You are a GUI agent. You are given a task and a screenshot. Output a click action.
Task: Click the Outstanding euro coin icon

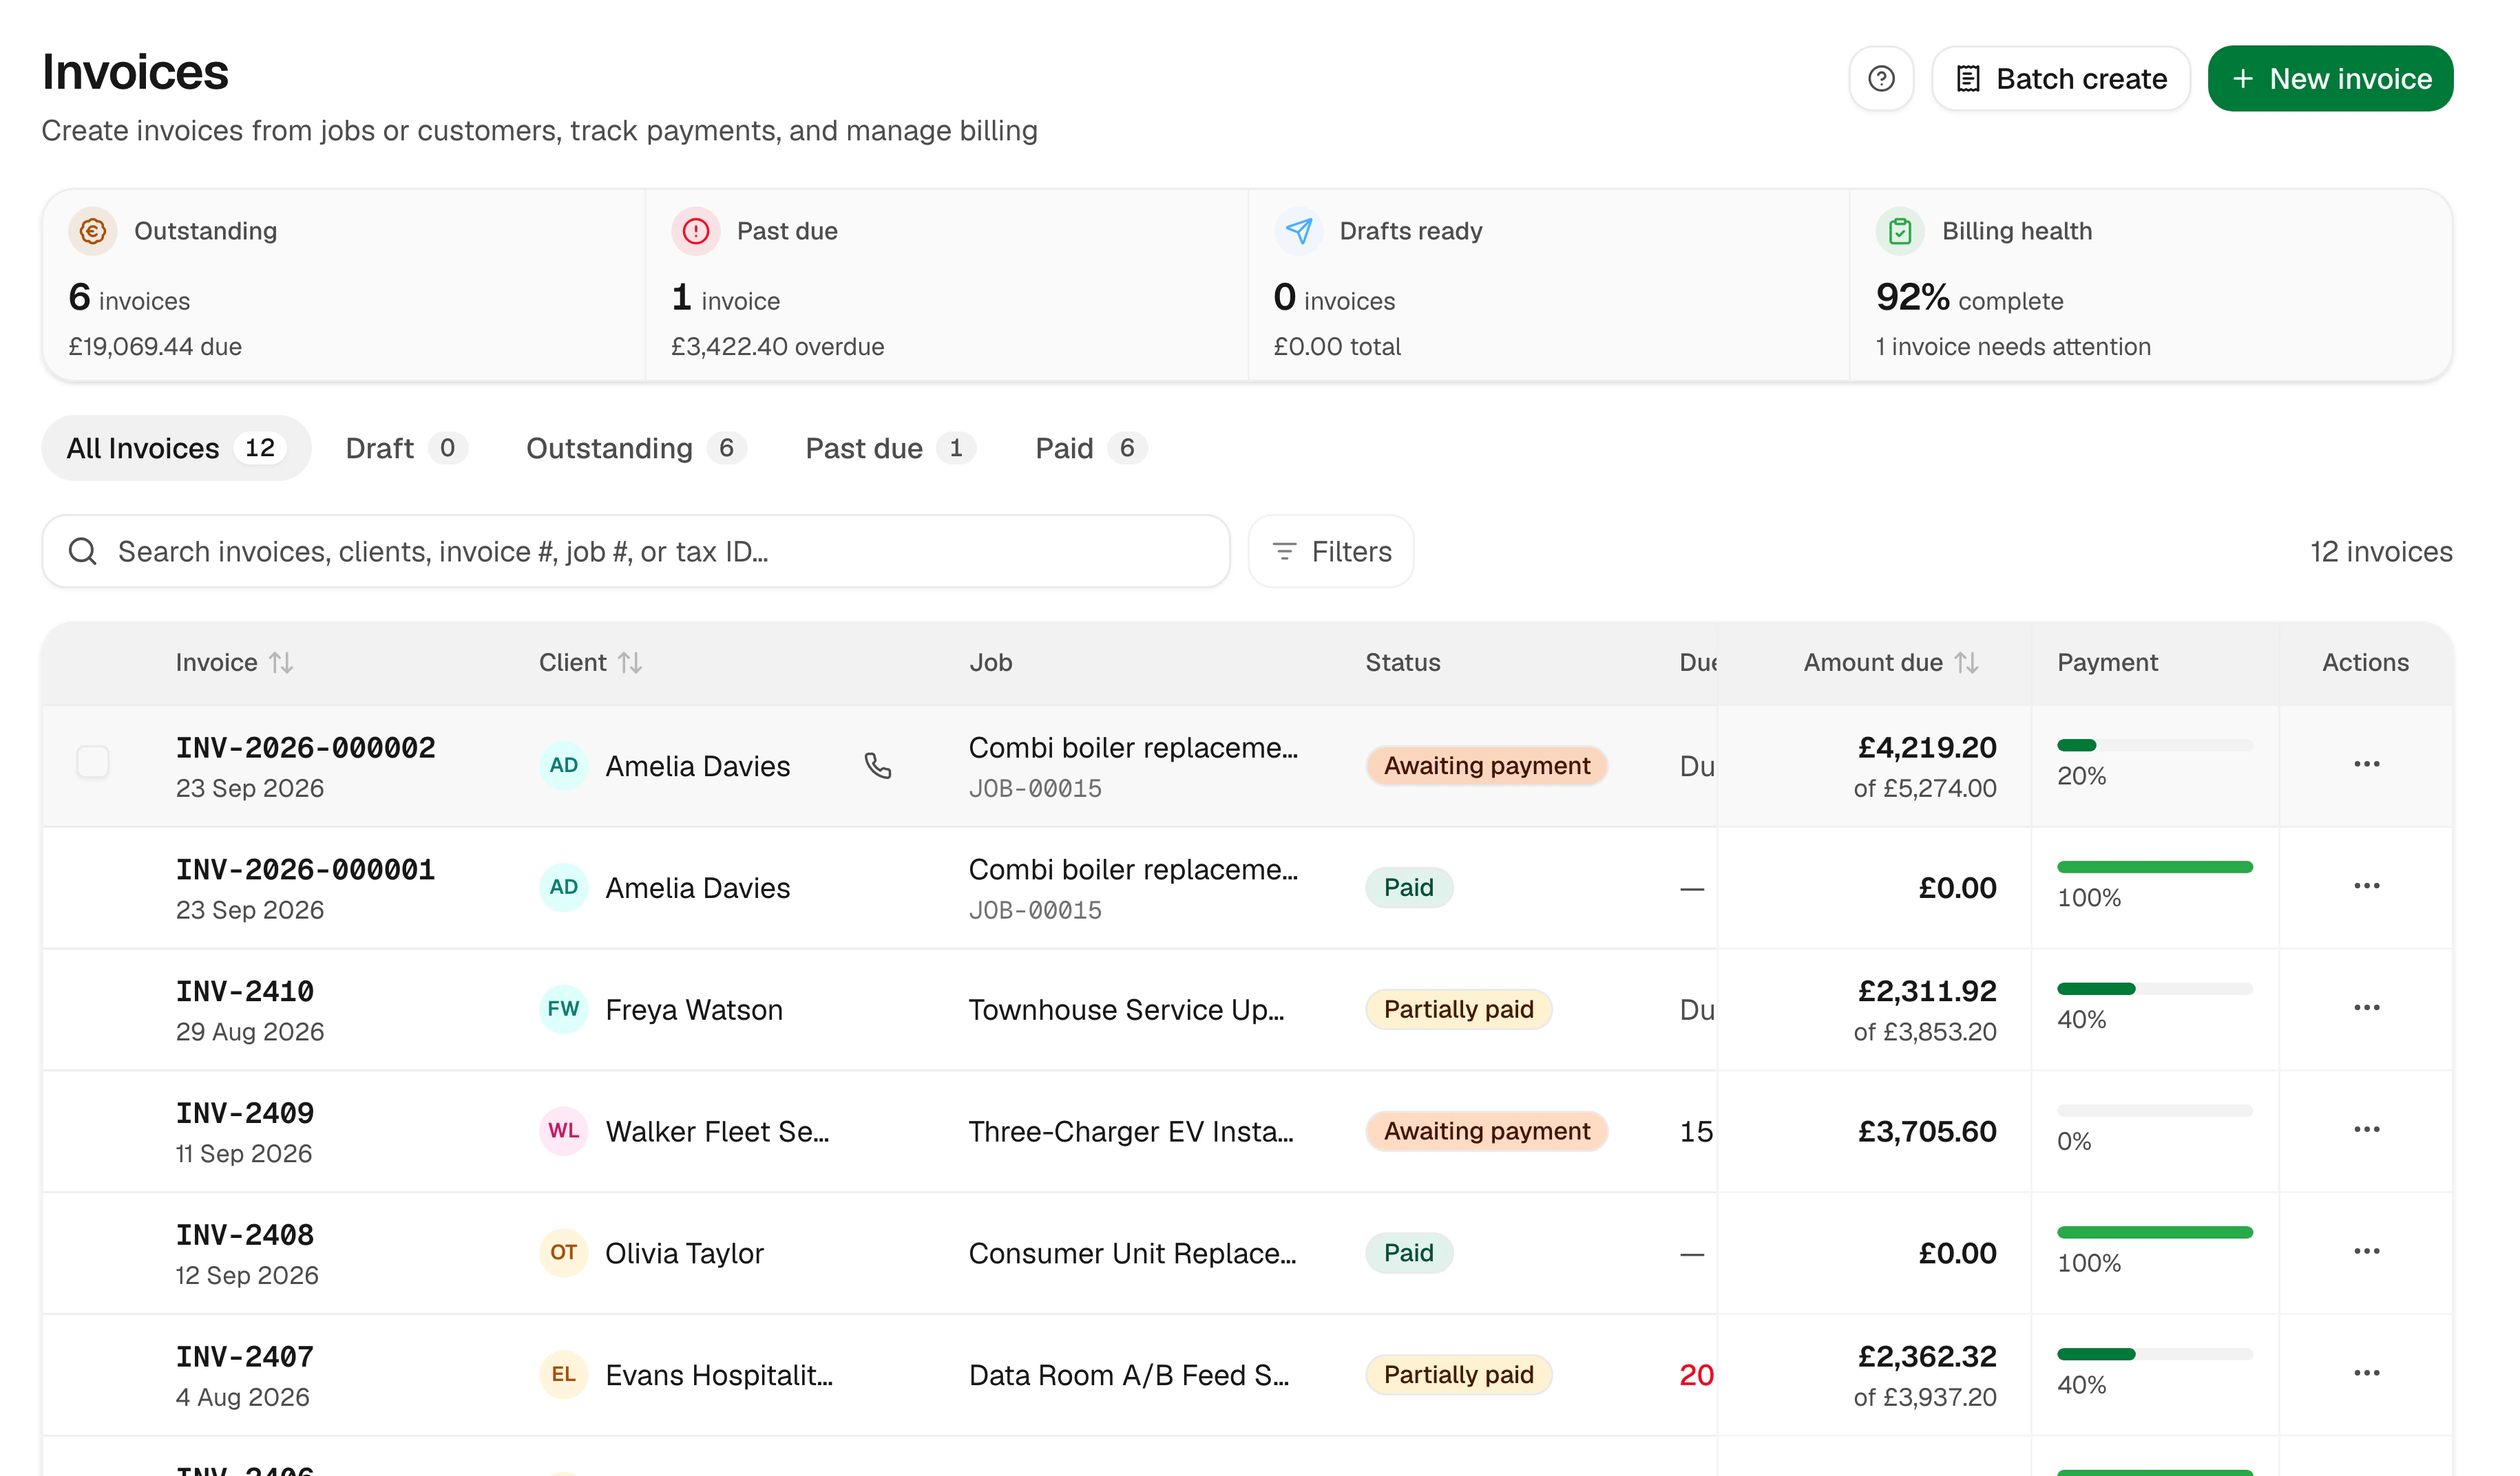(x=93, y=232)
